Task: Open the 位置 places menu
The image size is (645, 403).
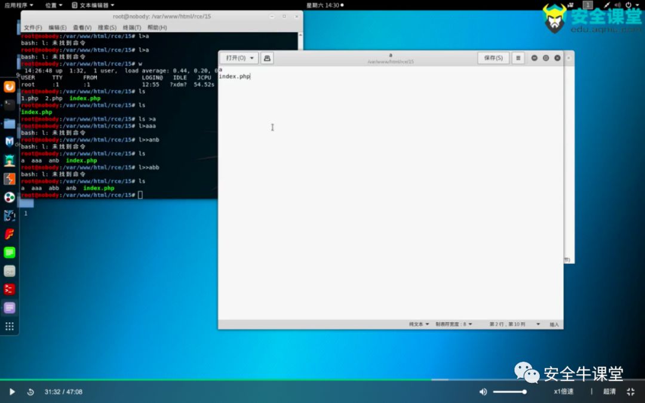Action: (x=54, y=5)
